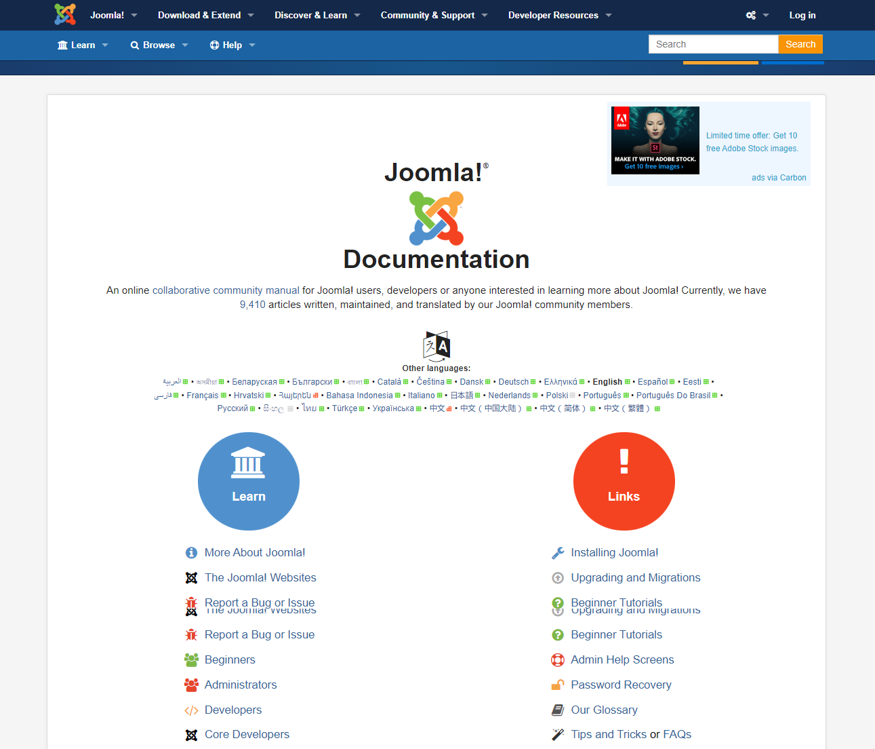The image size is (875, 749).
Task: Click unlock icon beside Password Recovery
Action: coord(558,685)
